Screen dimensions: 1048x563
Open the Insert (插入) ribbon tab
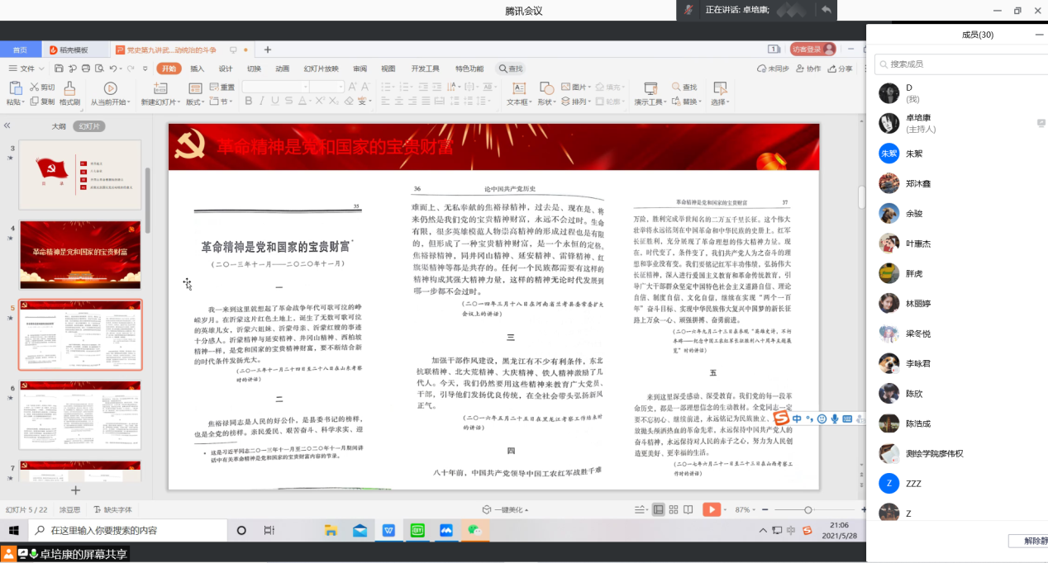(198, 69)
